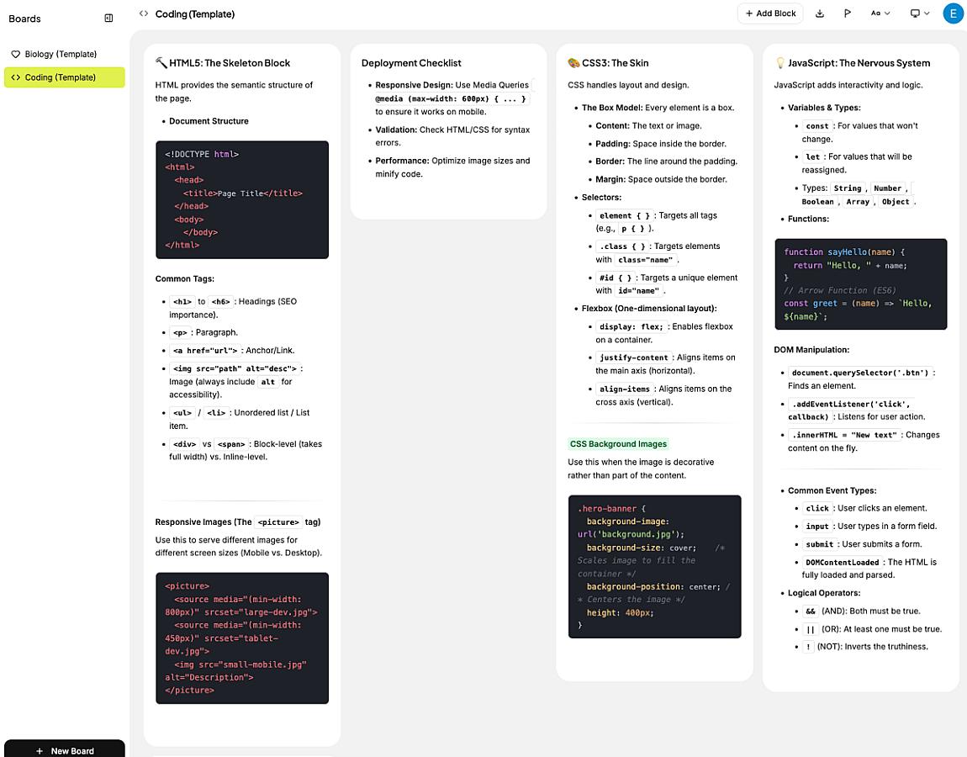Click the Logical Operators bullet
Image resolution: width=967 pixels, height=757 pixels.
(824, 593)
